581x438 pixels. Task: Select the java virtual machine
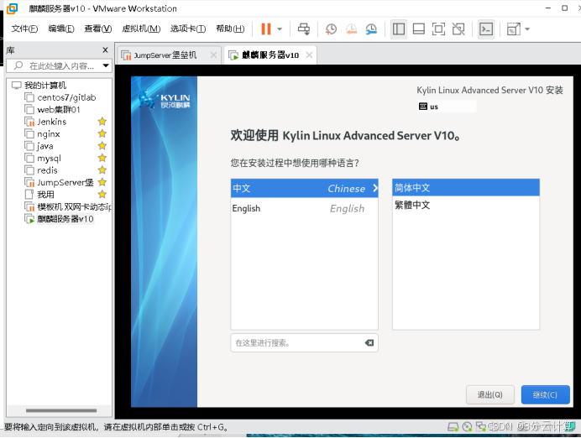44,146
